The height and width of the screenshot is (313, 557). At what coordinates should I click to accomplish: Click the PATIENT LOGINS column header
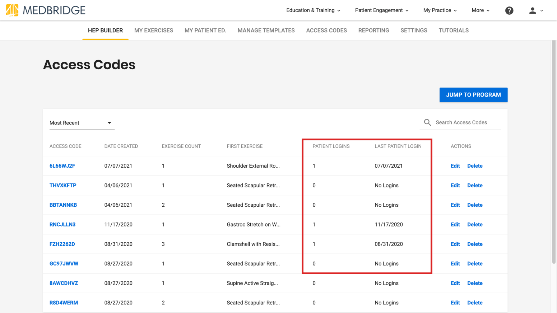coord(331,146)
